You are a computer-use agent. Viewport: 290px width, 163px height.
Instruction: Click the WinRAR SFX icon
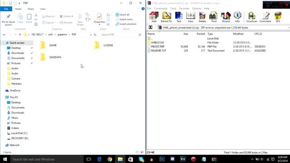[278, 17]
